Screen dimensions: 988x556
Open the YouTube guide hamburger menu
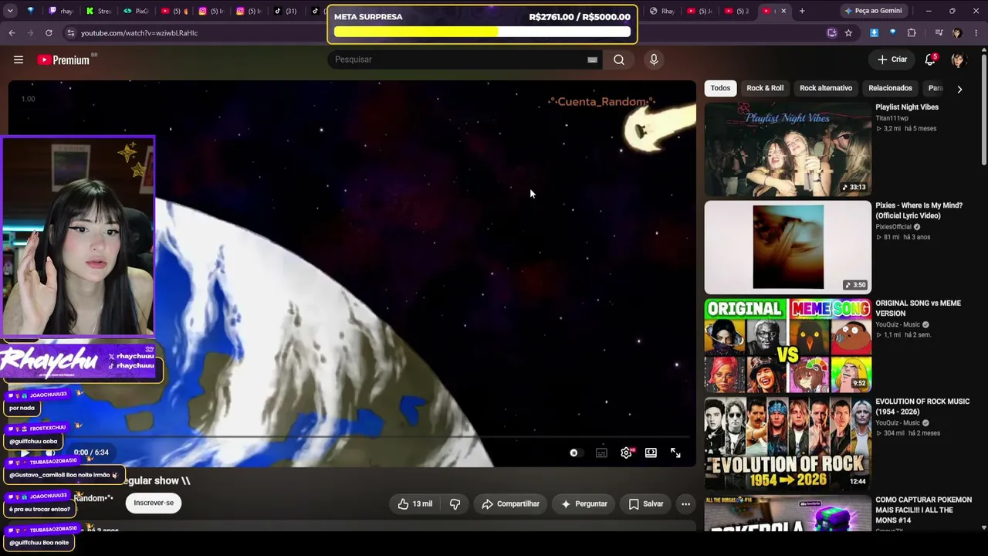(19, 59)
